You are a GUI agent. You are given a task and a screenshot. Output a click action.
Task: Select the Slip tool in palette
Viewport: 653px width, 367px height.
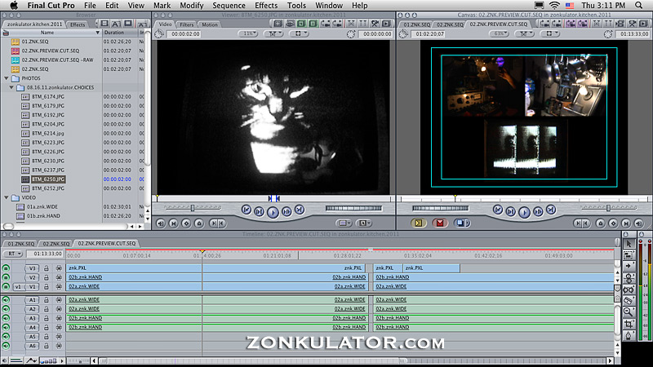(629, 290)
